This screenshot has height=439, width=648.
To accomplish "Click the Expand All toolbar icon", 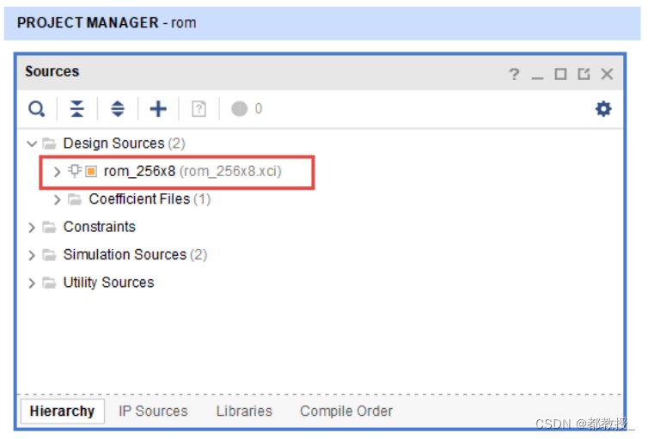I will 118,109.
